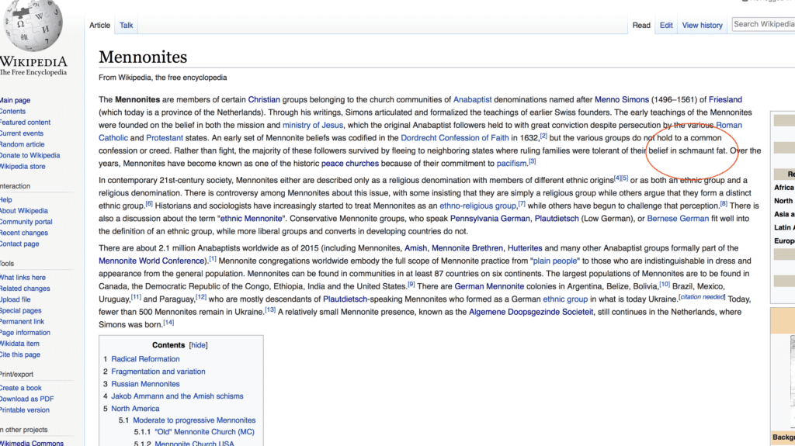Jump to Jakob Ammann and Amish schisms
Screen dimensions: 795x446
point(177,396)
